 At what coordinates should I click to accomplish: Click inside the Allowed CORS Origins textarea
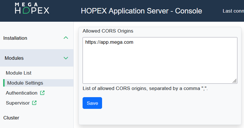[160, 63]
